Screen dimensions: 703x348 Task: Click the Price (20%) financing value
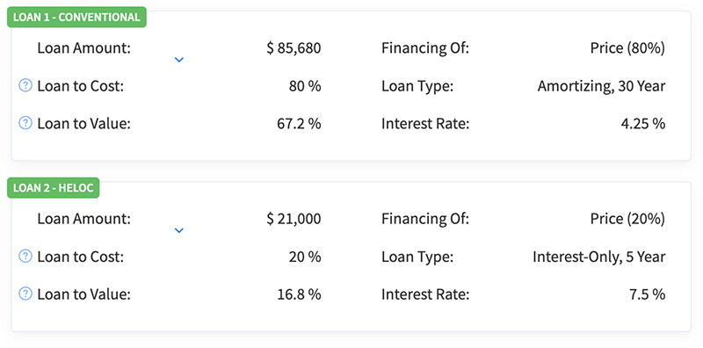pyautogui.click(x=627, y=219)
